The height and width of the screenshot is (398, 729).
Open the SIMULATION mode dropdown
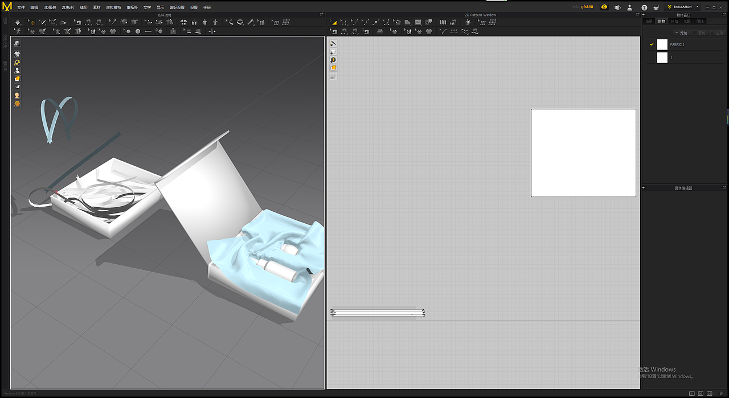(682, 7)
